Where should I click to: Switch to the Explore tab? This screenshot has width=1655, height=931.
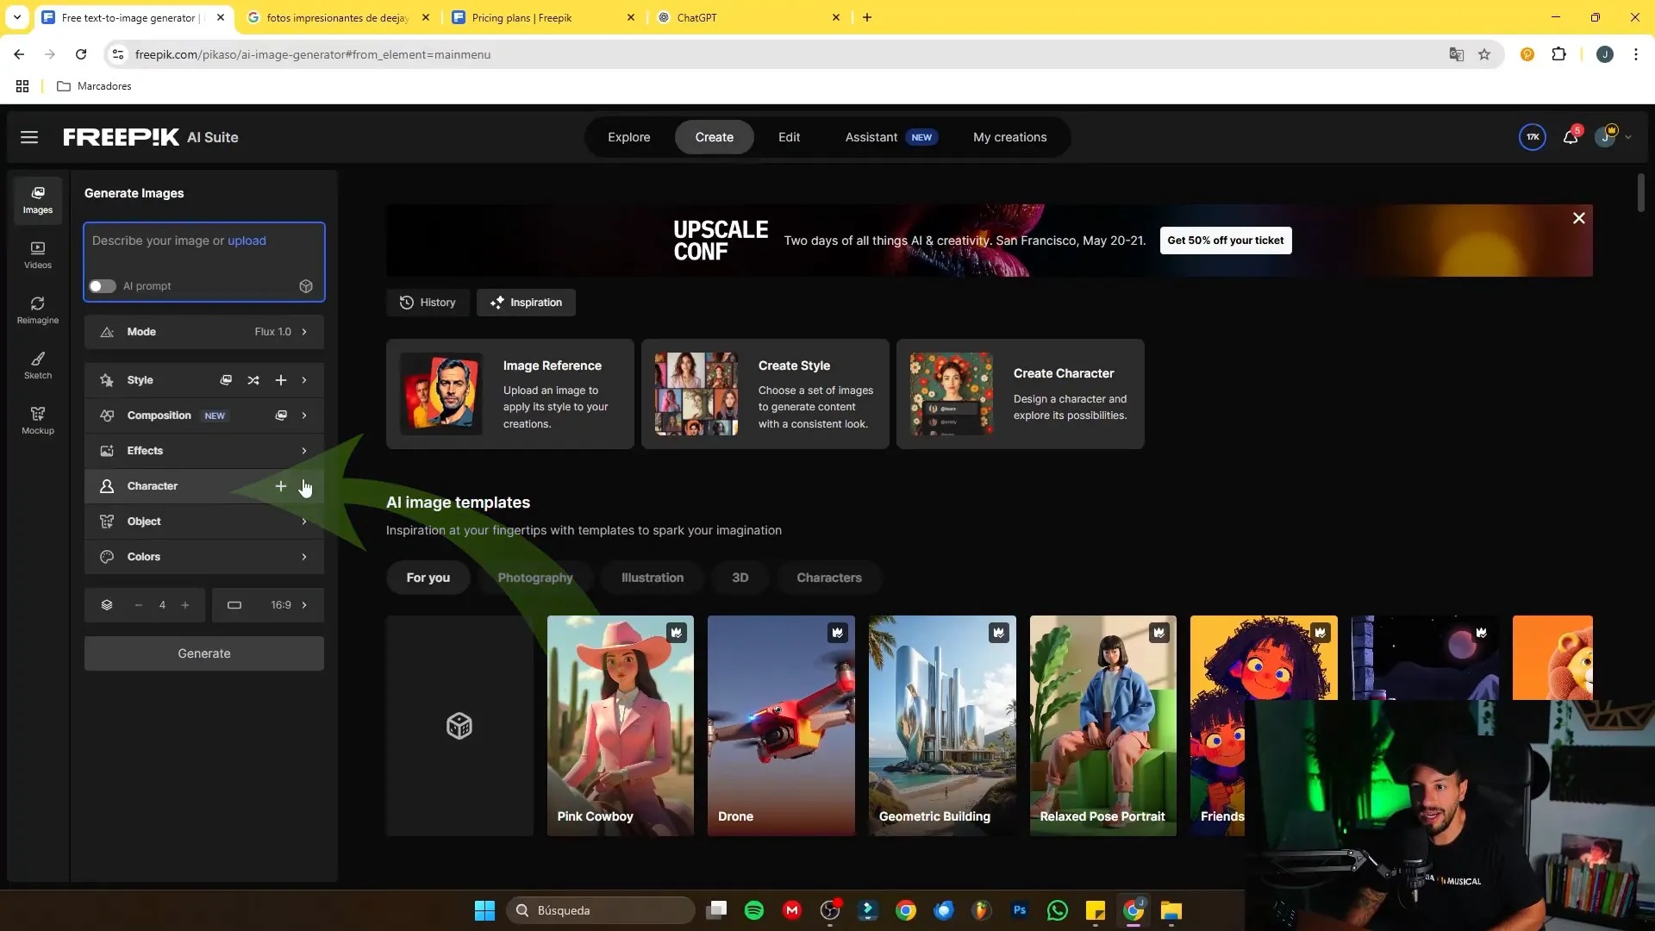[x=629, y=137]
